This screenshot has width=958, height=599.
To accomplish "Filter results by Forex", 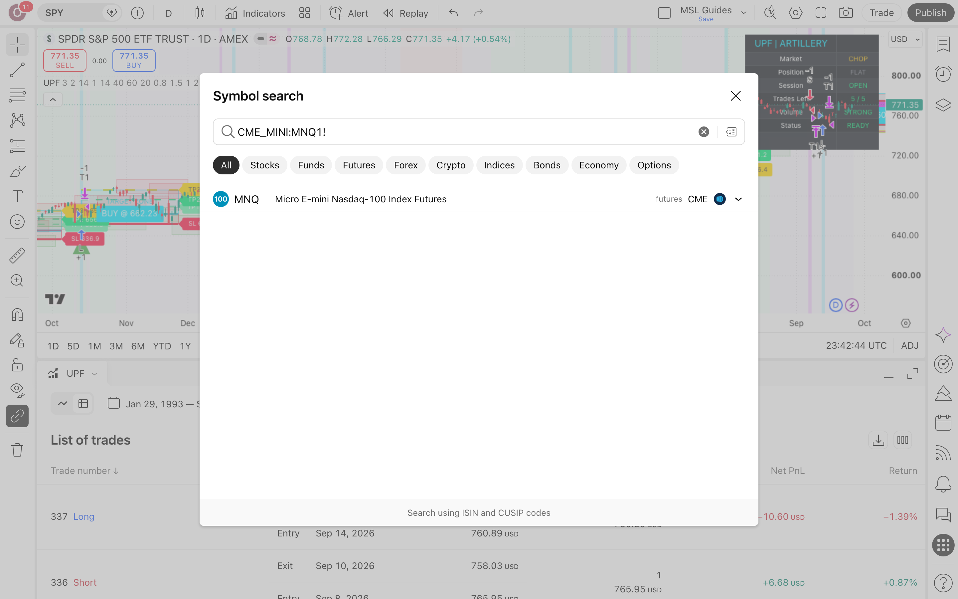I will pyautogui.click(x=406, y=165).
